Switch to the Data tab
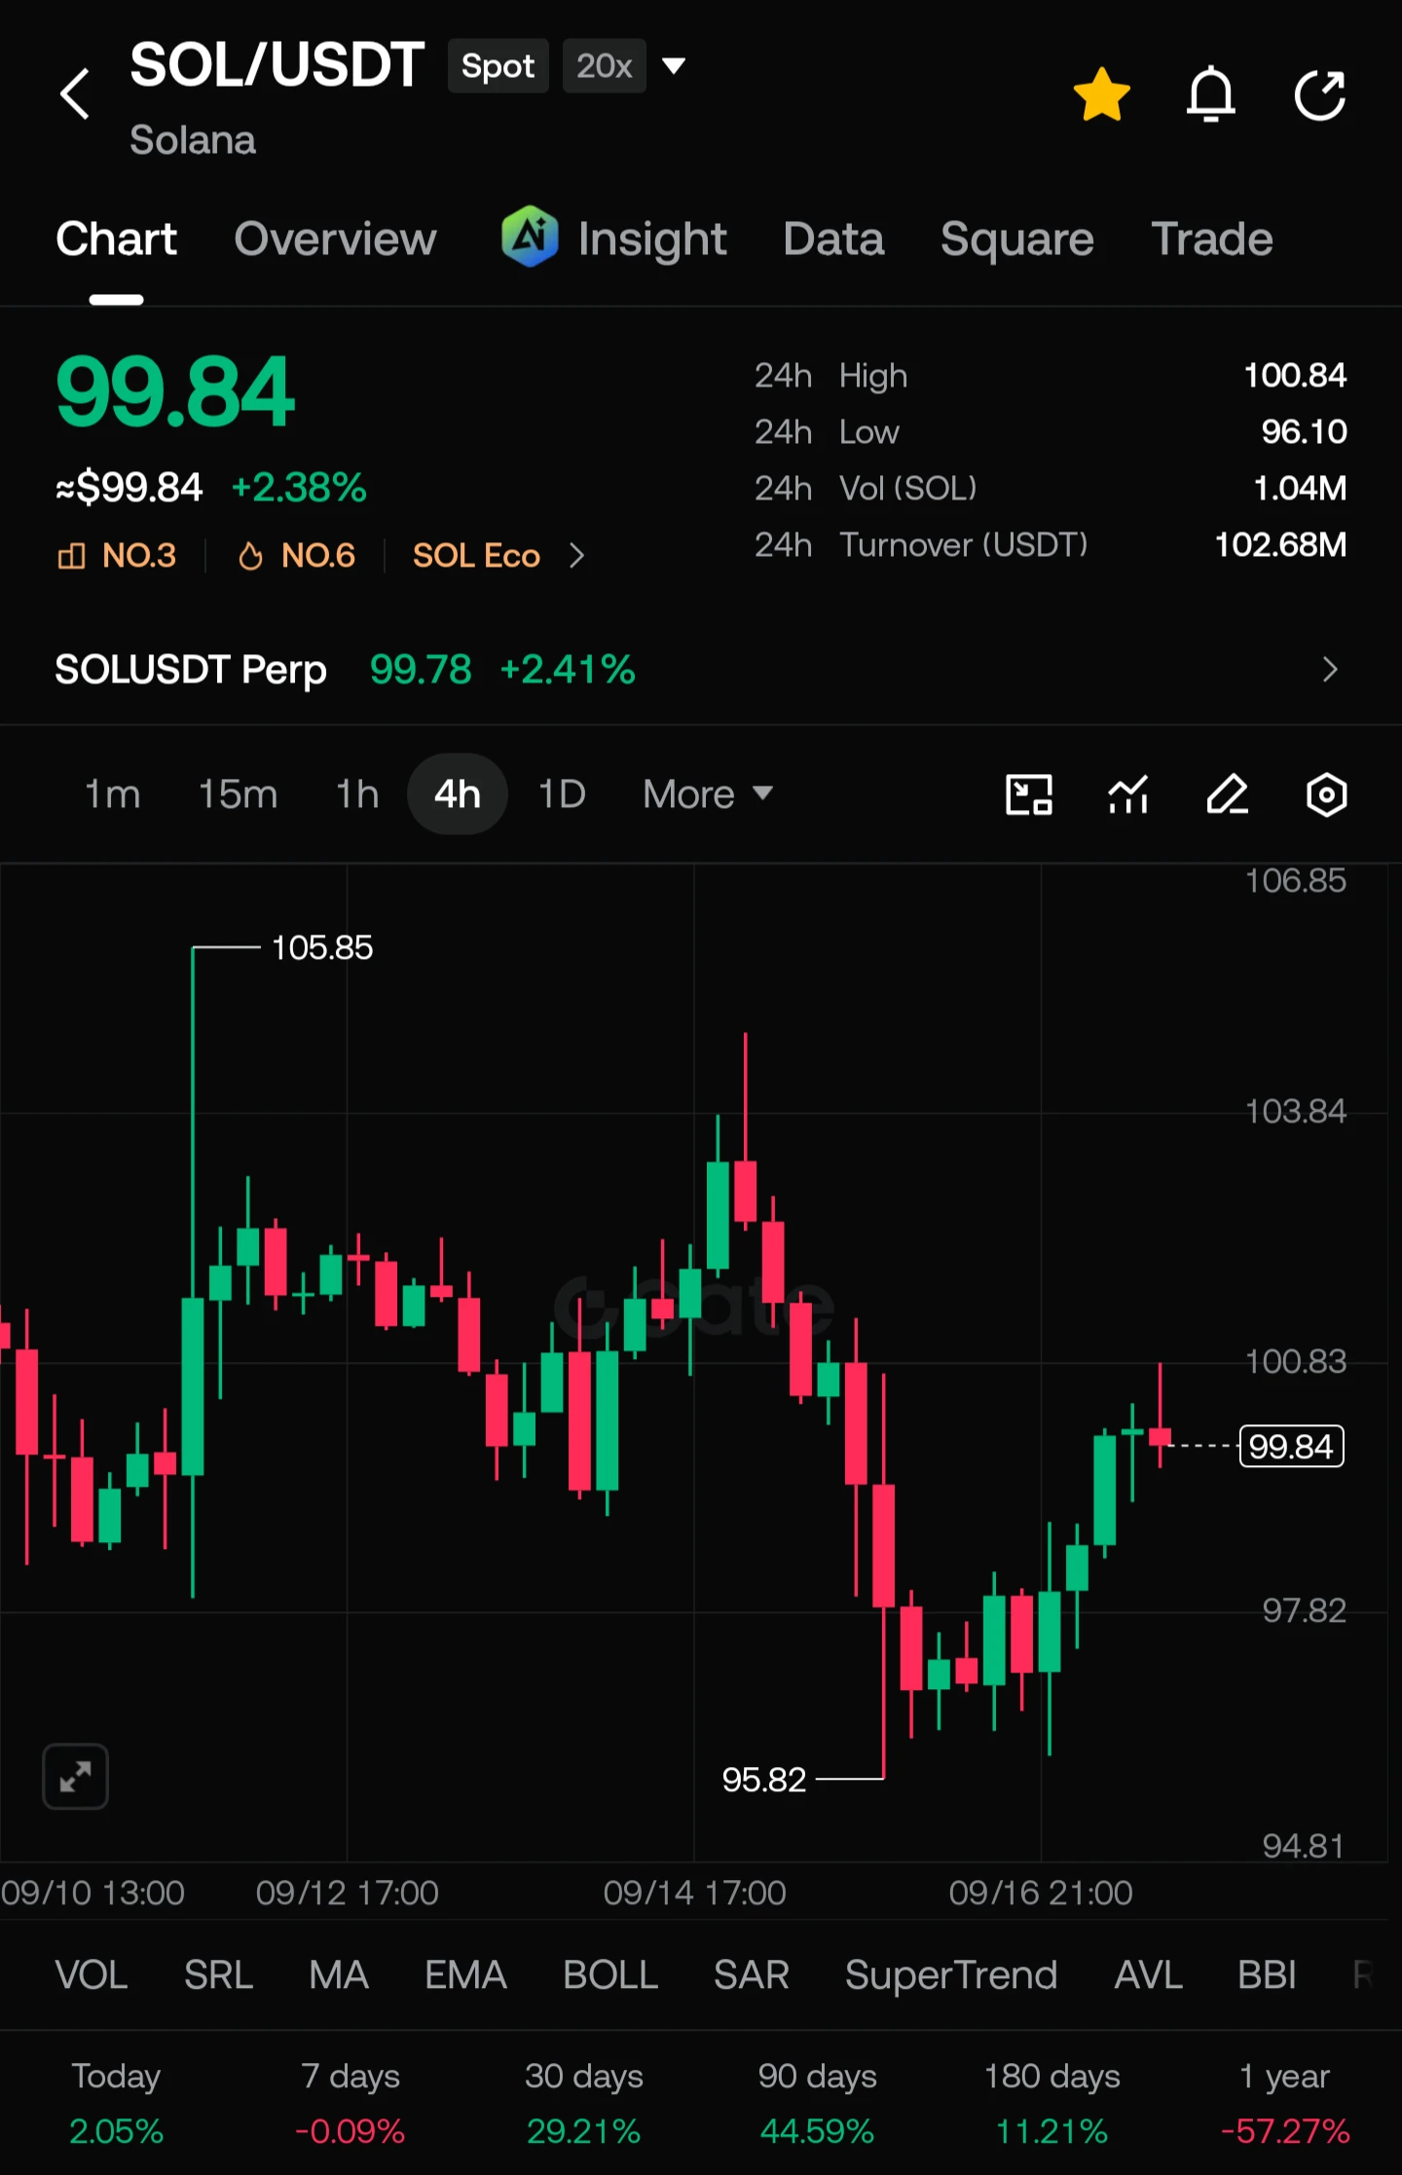Viewport: 1402px width, 2175px height. 833,240
